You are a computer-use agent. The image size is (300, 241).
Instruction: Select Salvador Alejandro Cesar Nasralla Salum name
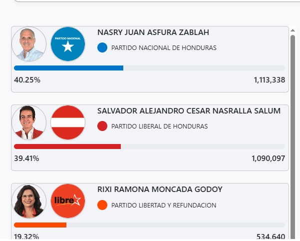189,111
